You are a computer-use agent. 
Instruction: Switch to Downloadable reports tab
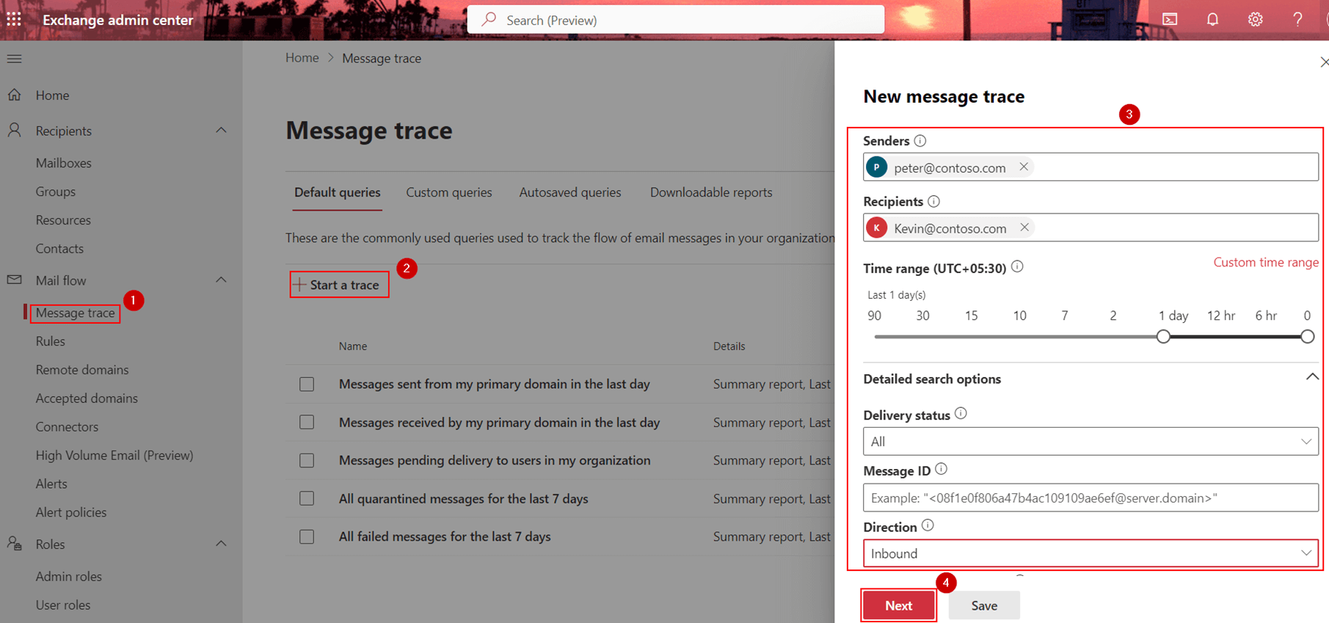tap(711, 192)
